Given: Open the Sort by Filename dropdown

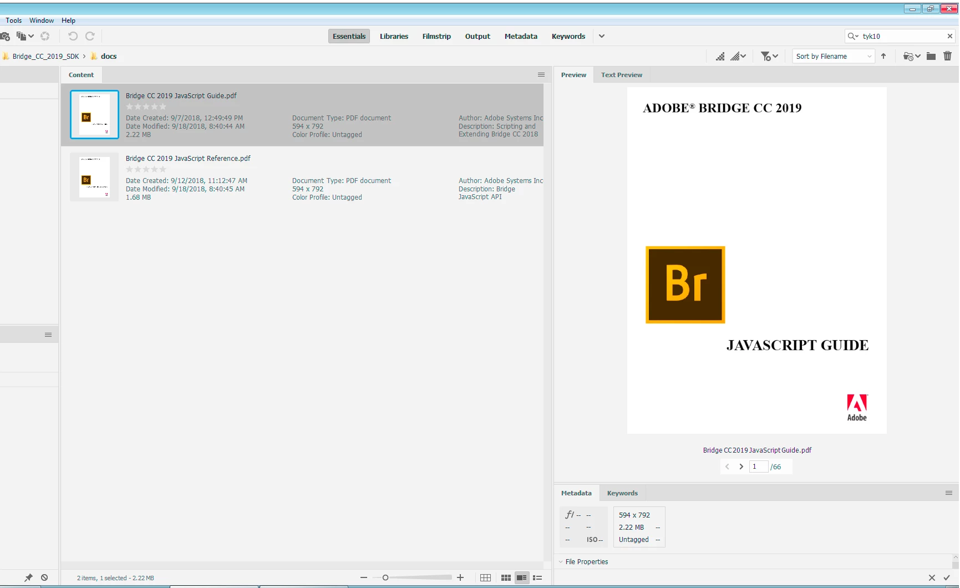Looking at the screenshot, I should click(x=834, y=56).
